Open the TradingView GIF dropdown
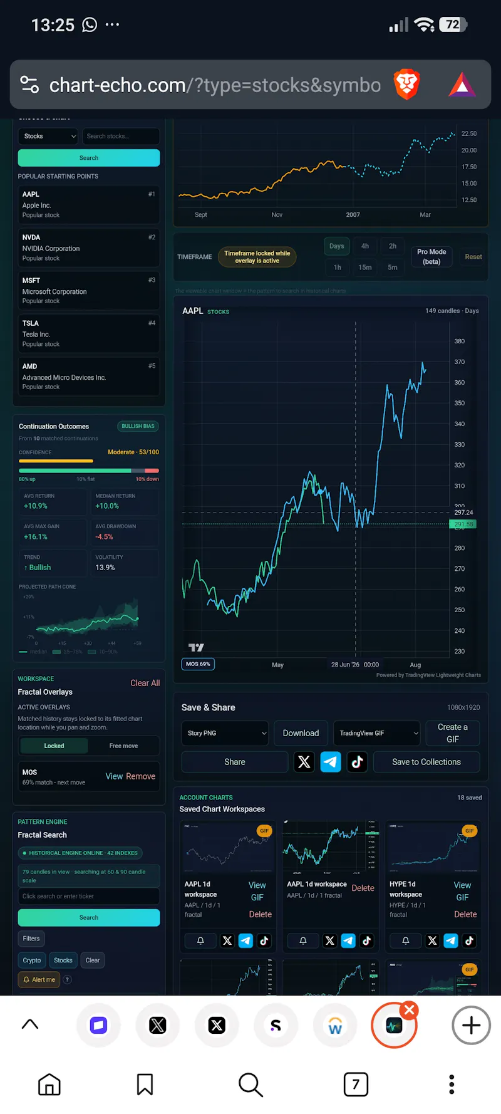 pyautogui.click(x=377, y=733)
